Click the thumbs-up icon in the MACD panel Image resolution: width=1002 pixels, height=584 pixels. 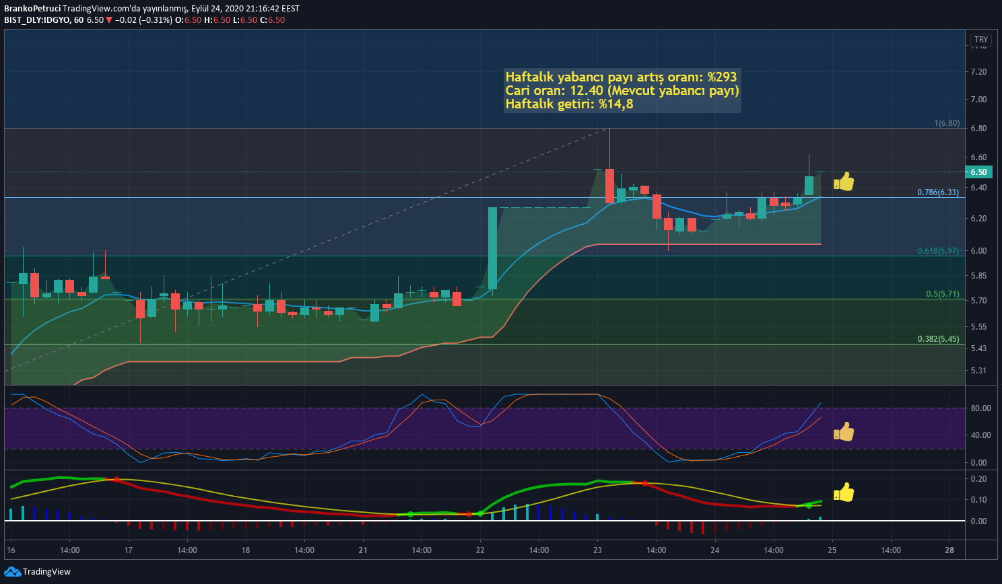(x=844, y=492)
